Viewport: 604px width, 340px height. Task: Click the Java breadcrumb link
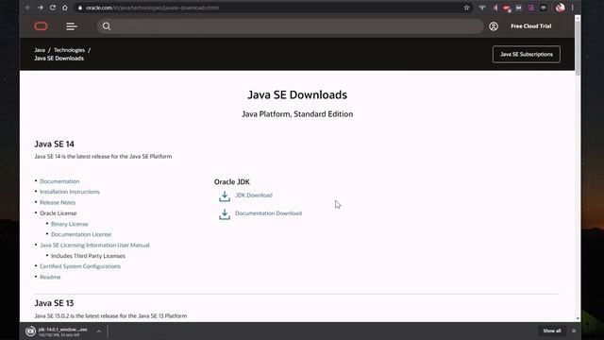click(x=40, y=50)
